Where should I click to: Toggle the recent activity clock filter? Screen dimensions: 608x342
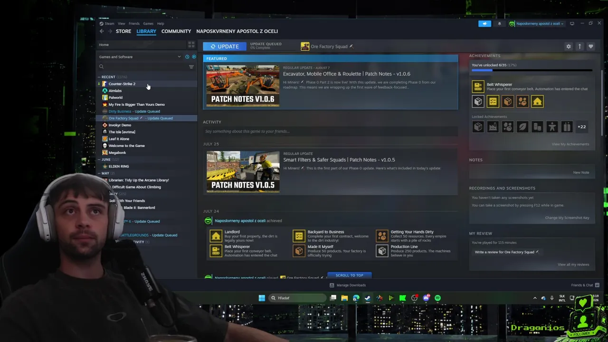pyautogui.click(x=187, y=57)
